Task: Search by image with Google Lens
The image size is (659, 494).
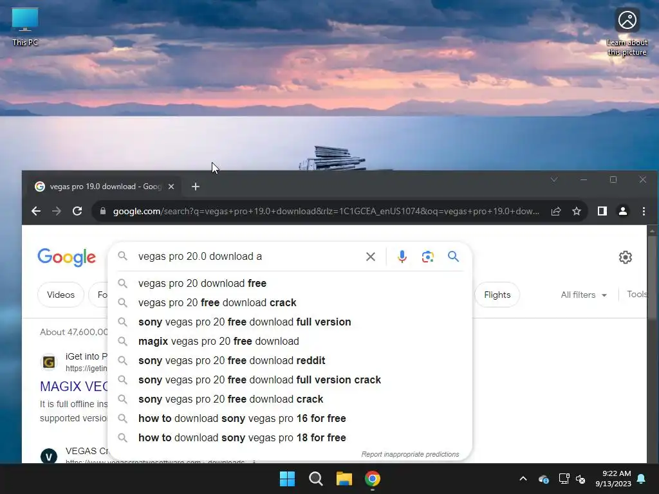Action: click(x=427, y=257)
